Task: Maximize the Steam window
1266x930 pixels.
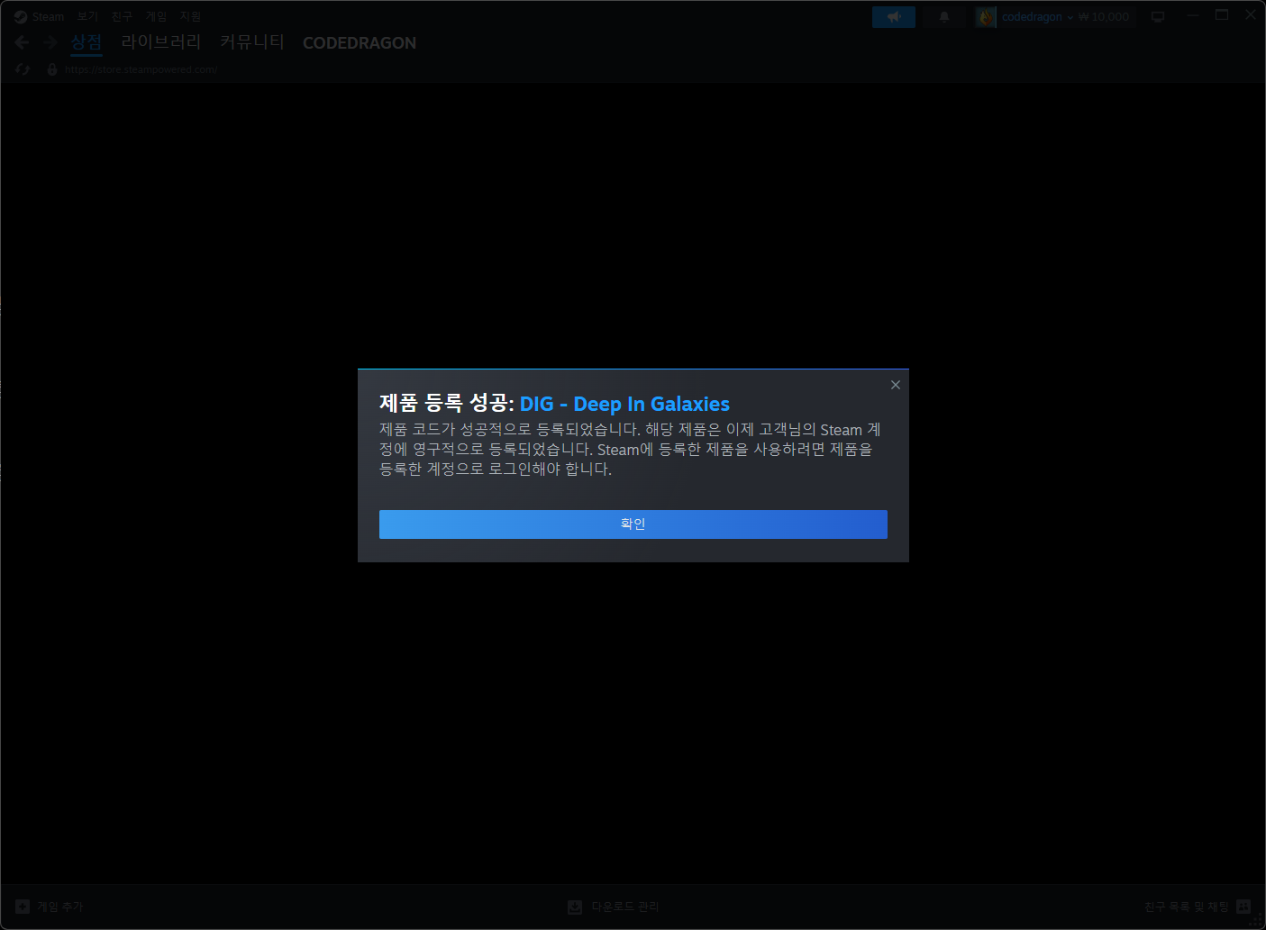Action: (x=1222, y=14)
